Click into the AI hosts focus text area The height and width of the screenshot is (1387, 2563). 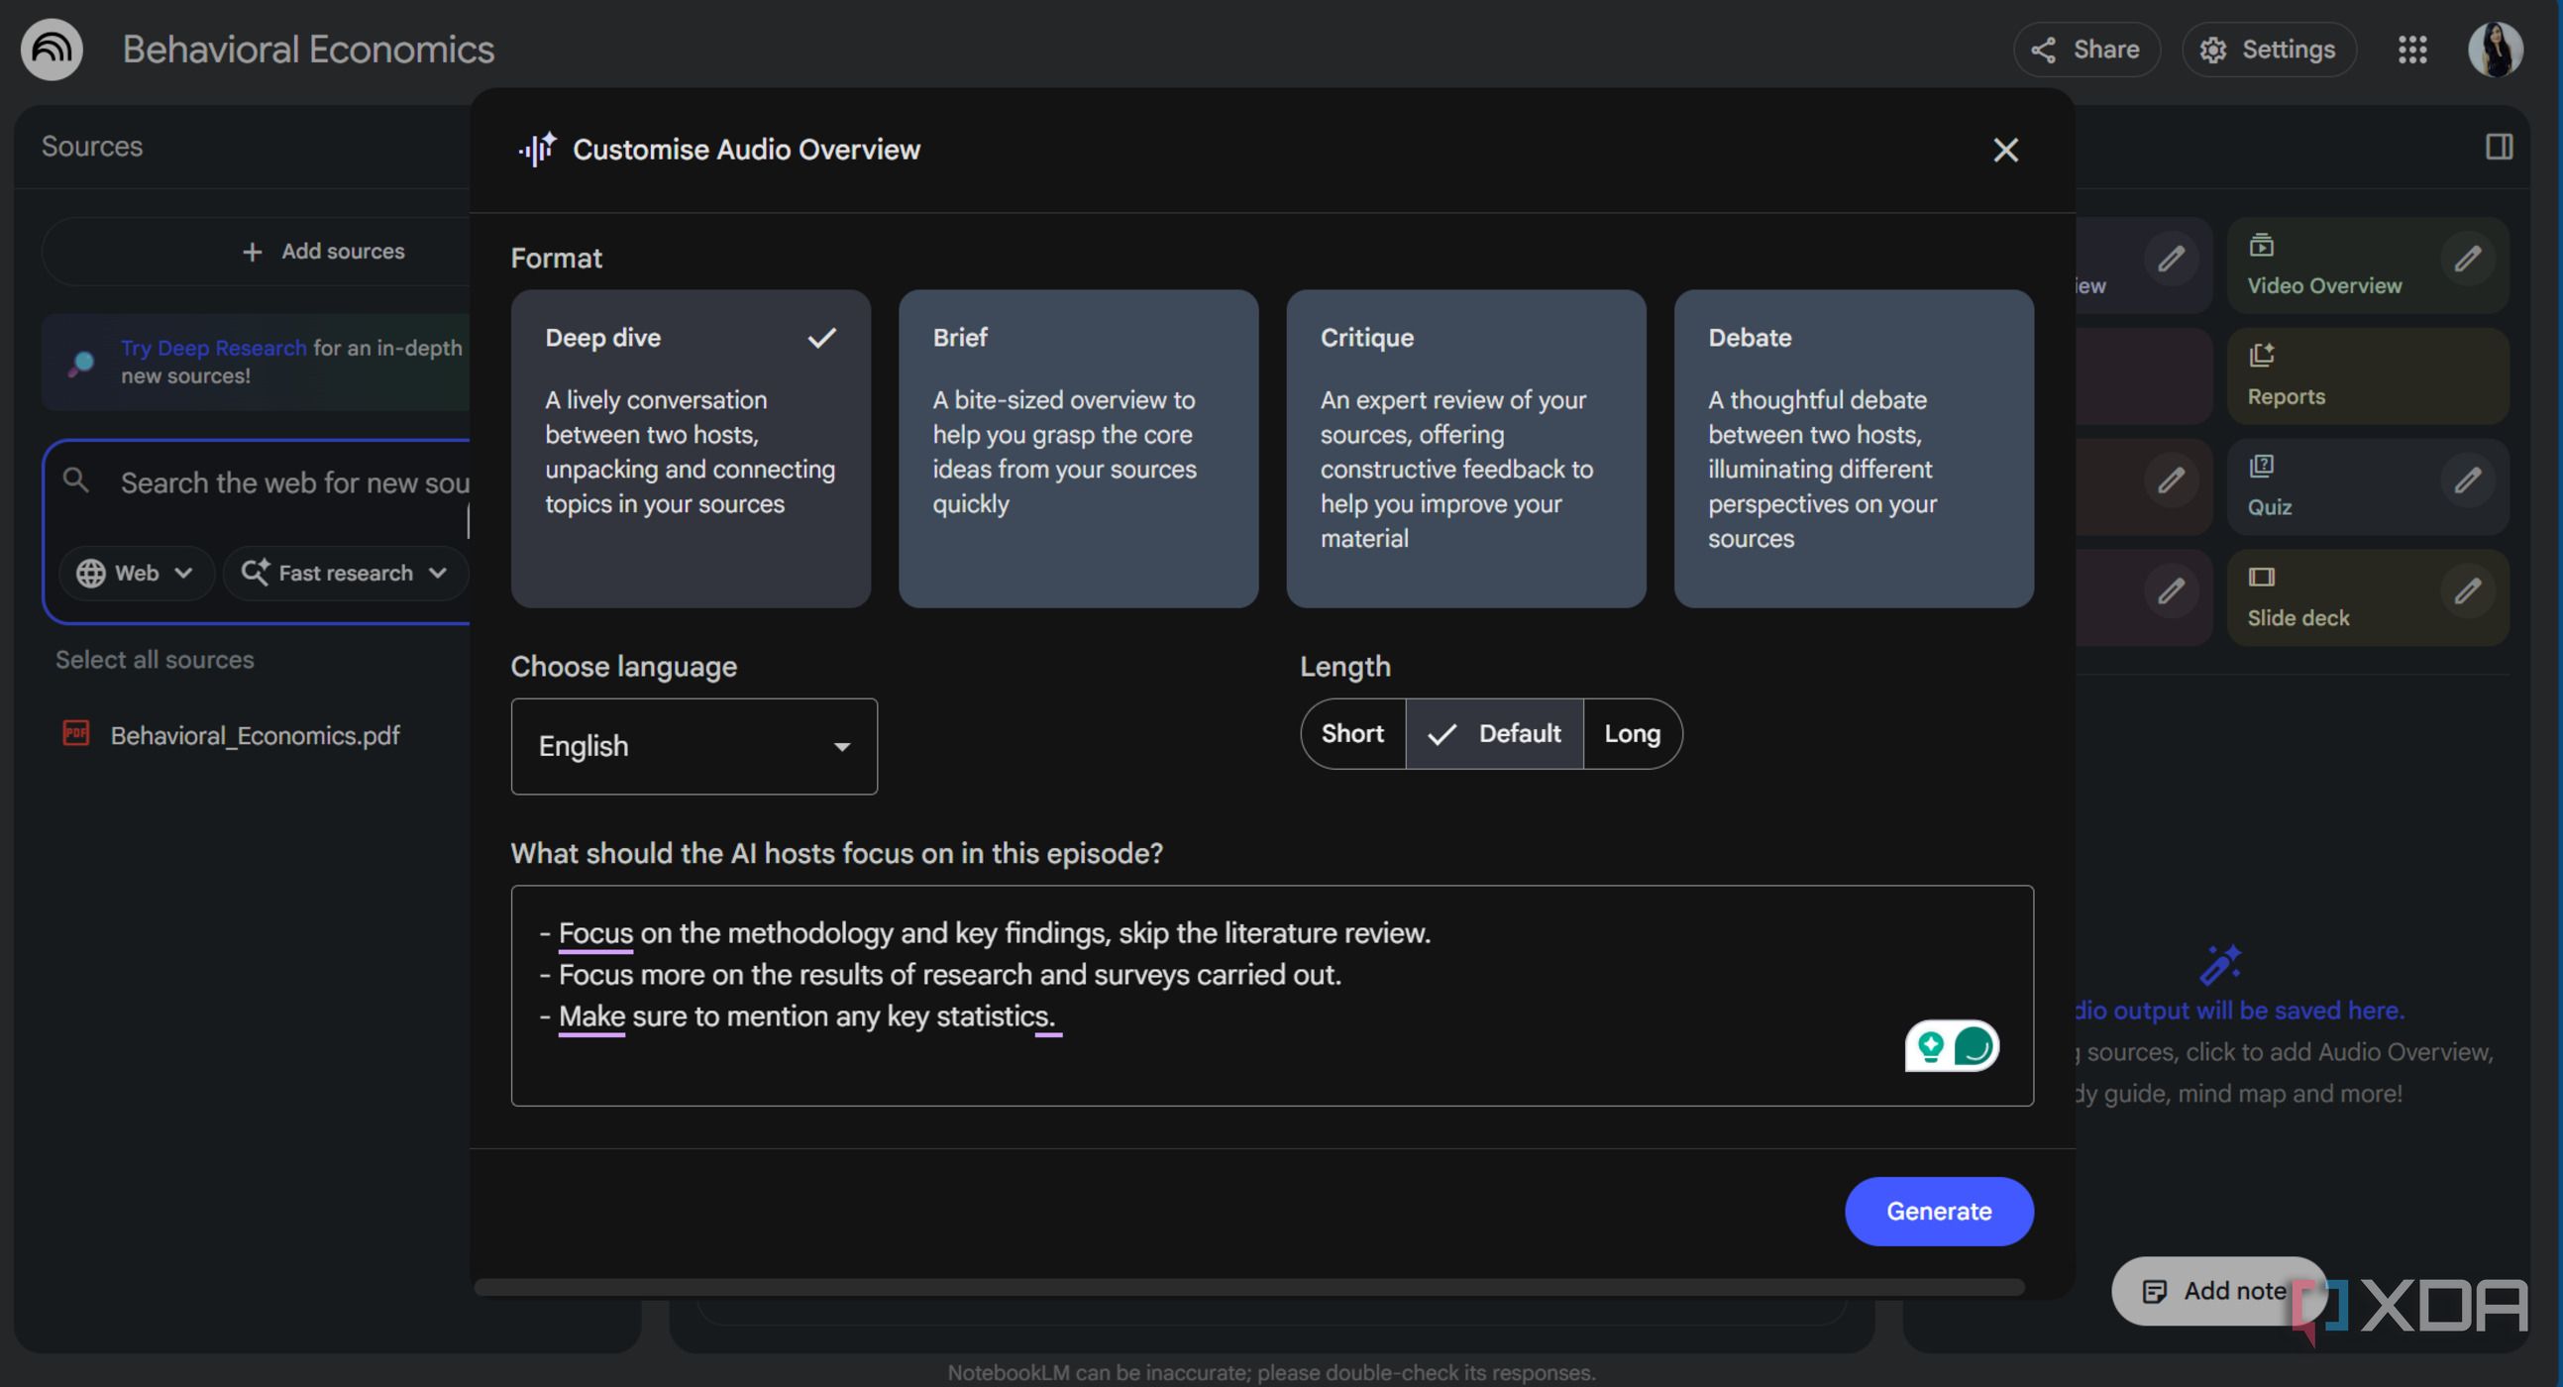point(1271,995)
